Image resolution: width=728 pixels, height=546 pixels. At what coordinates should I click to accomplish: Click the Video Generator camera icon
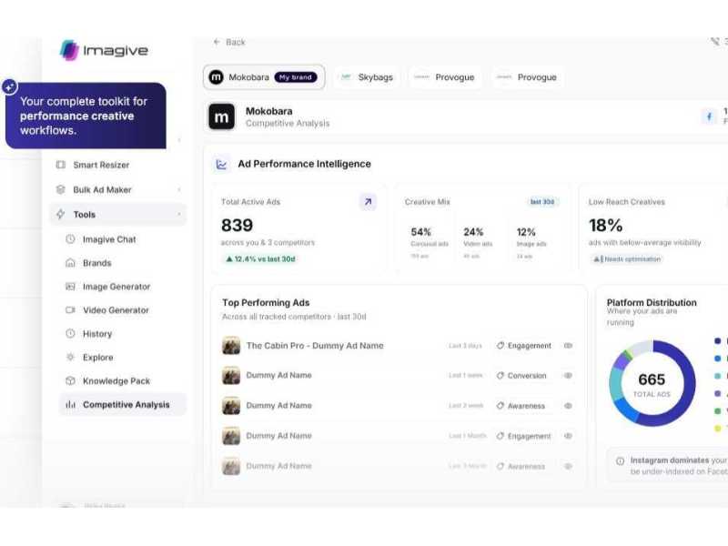pyautogui.click(x=70, y=309)
